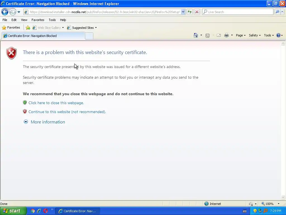The width and height of the screenshot is (286, 215).
Task: Open the Edit menu
Action: [14, 20]
